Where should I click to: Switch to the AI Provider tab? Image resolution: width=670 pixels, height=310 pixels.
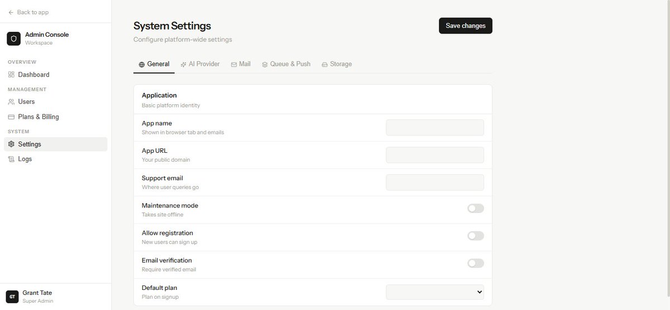(x=200, y=64)
